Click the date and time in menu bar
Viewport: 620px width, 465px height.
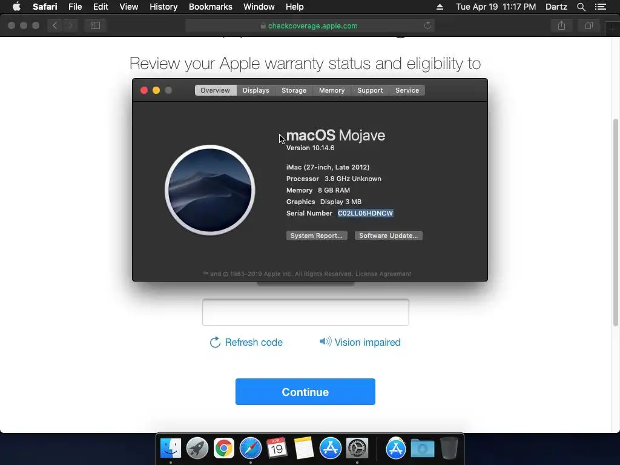496,7
